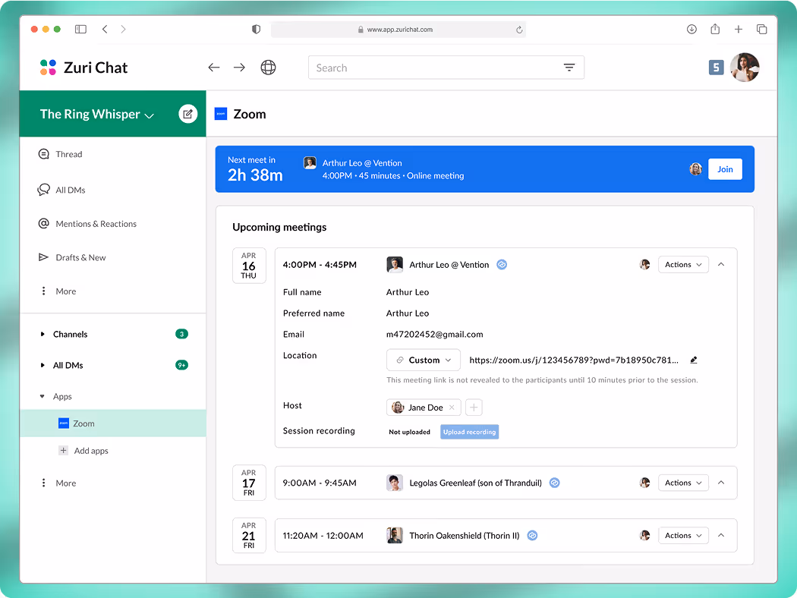Screen dimensions: 797x598
Task: Open the Custom location dropdown
Action: pyautogui.click(x=424, y=360)
